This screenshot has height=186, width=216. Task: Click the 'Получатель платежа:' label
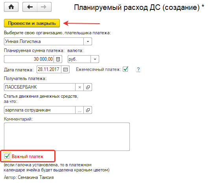[x=25, y=78]
